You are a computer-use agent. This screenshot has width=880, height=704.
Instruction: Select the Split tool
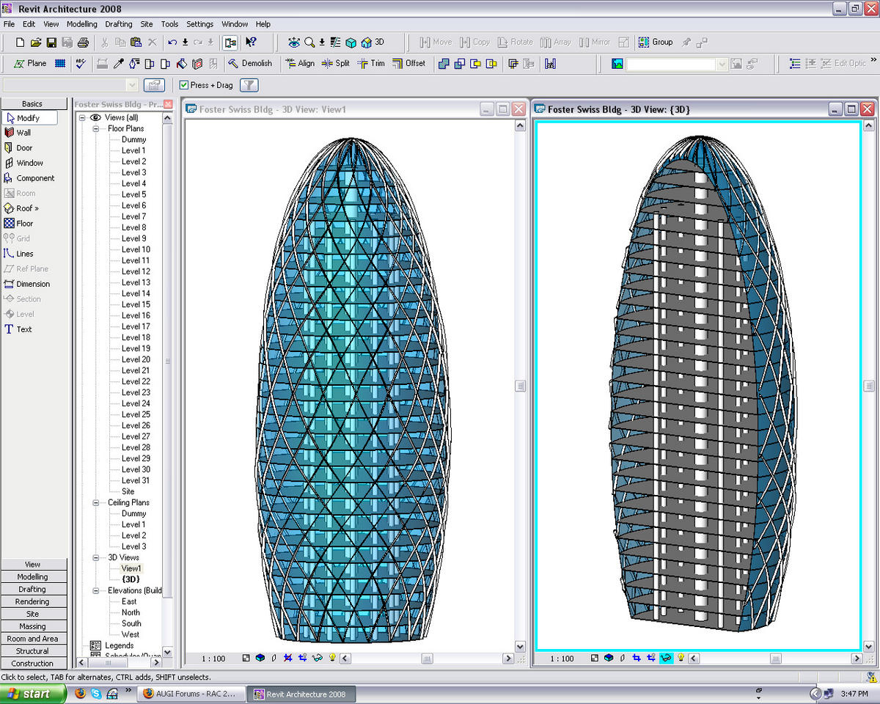point(335,64)
